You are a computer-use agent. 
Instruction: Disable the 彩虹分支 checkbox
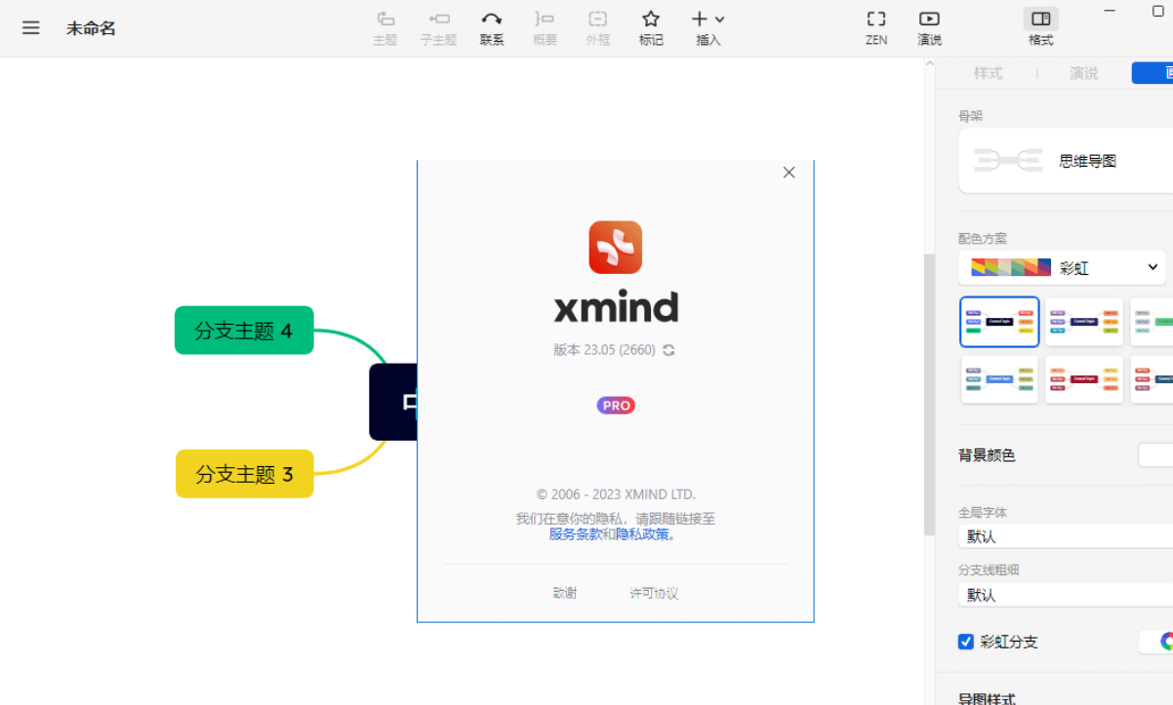click(965, 642)
